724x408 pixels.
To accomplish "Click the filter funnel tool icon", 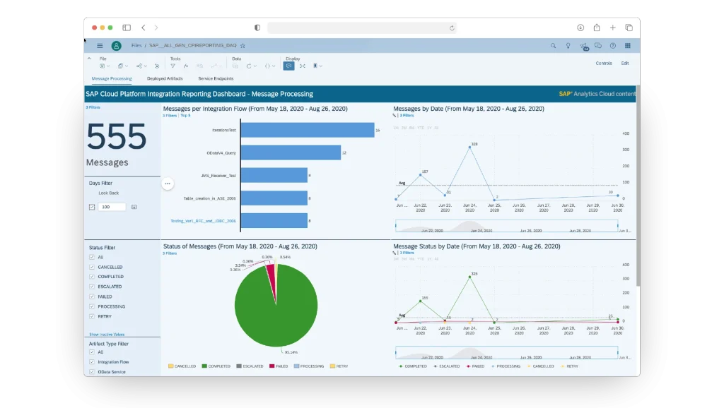I will (x=173, y=66).
